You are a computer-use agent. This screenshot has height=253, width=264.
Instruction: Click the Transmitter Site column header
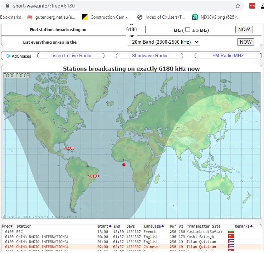click(204, 227)
